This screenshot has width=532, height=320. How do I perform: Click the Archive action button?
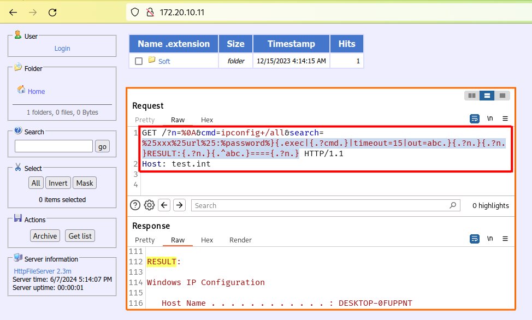(45, 236)
